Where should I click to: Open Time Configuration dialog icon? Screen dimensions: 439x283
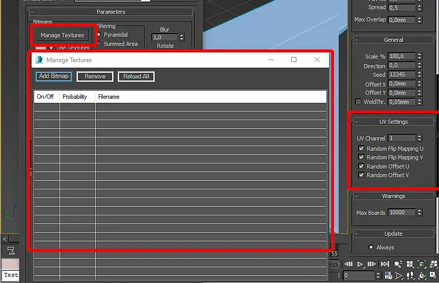click(388, 276)
